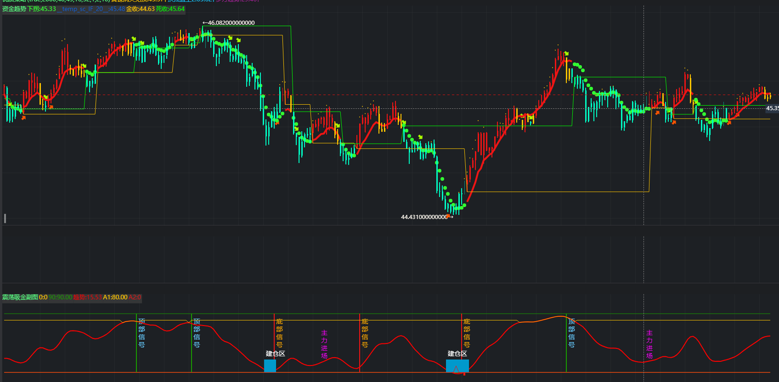Select the A1:80.00 indicator value
Screen dimensions: 779x382
coord(115,297)
